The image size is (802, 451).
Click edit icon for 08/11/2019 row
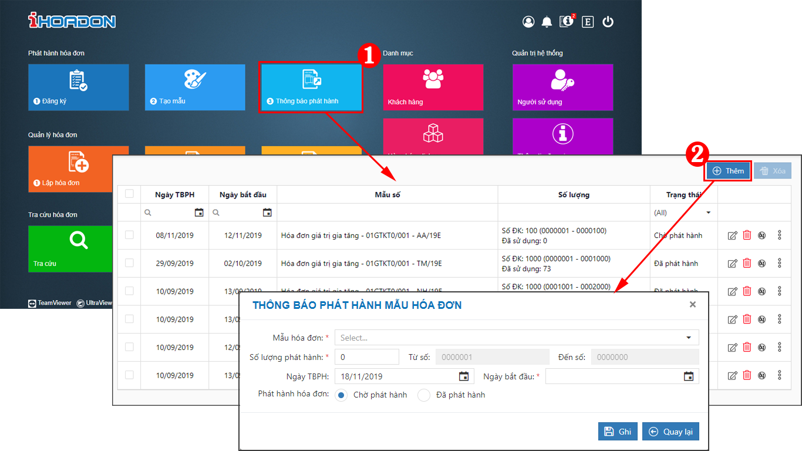pyautogui.click(x=732, y=235)
